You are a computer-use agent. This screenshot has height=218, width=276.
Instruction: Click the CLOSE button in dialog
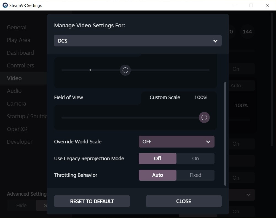pyautogui.click(x=184, y=201)
